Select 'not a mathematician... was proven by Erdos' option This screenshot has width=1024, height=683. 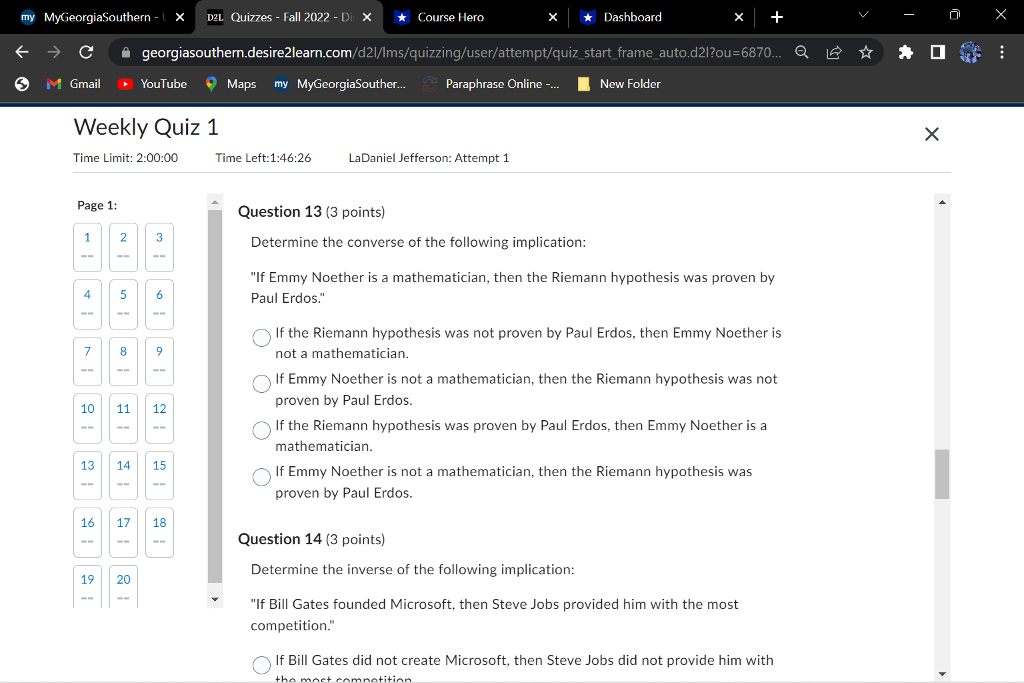(261, 477)
